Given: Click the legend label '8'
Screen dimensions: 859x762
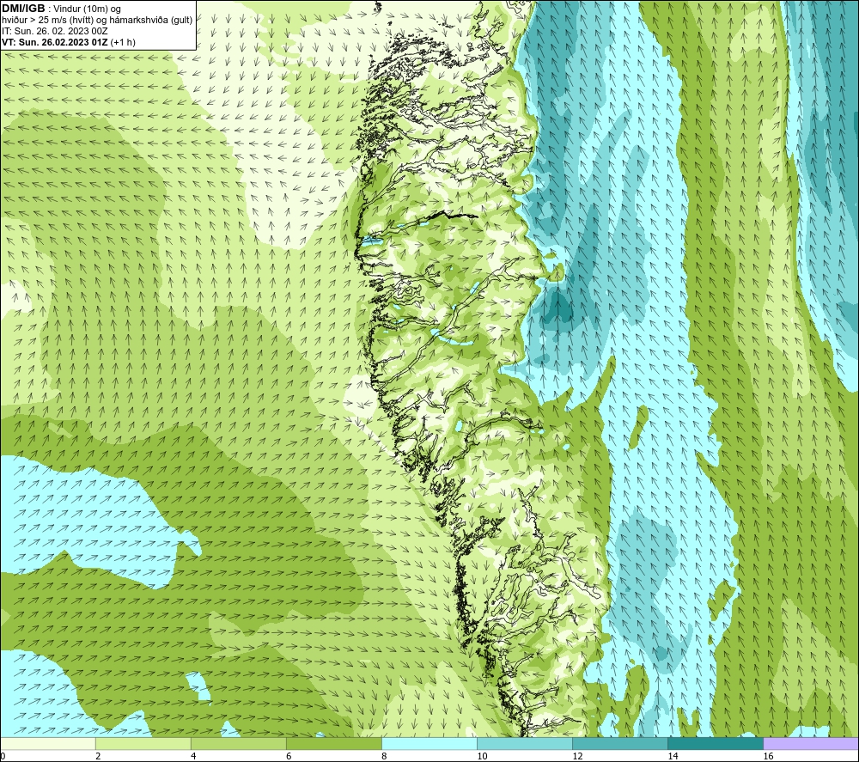Looking at the screenshot, I should 384,757.
